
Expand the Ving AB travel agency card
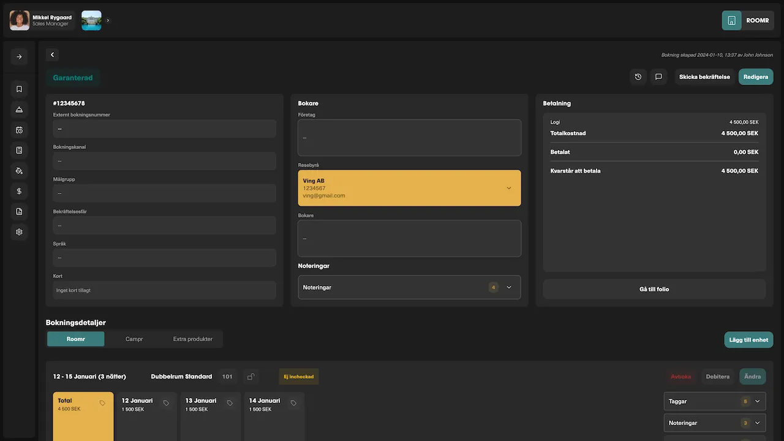(x=508, y=188)
